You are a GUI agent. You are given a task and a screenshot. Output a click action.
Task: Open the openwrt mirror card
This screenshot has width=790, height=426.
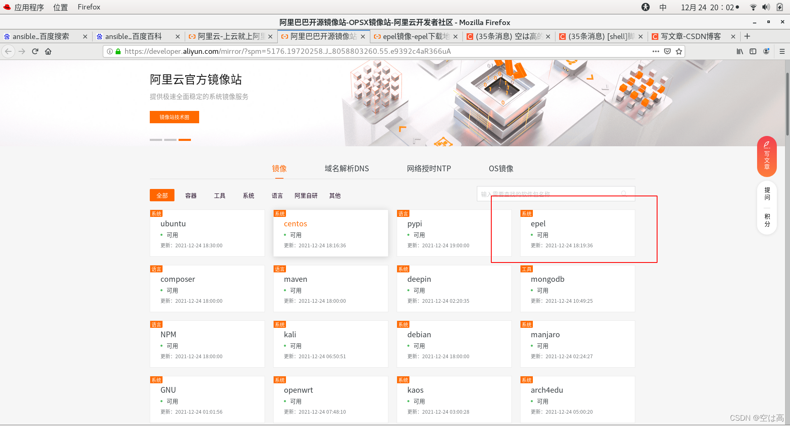pyautogui.click(x=331, y=400)
